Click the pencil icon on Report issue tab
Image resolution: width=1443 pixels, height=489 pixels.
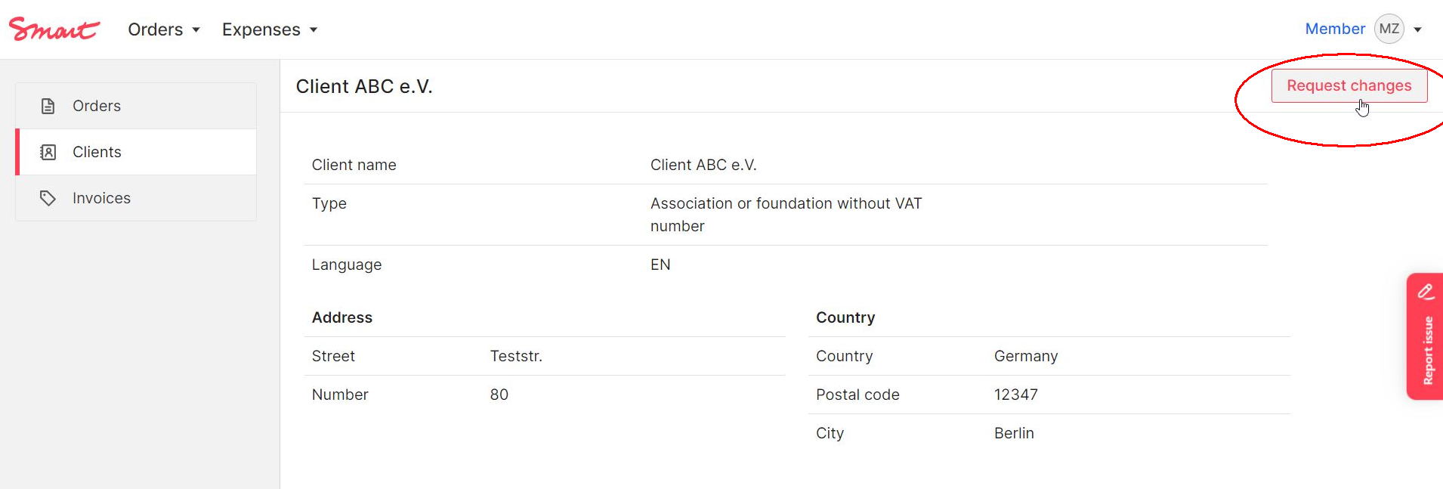[x=1426, y=291]
